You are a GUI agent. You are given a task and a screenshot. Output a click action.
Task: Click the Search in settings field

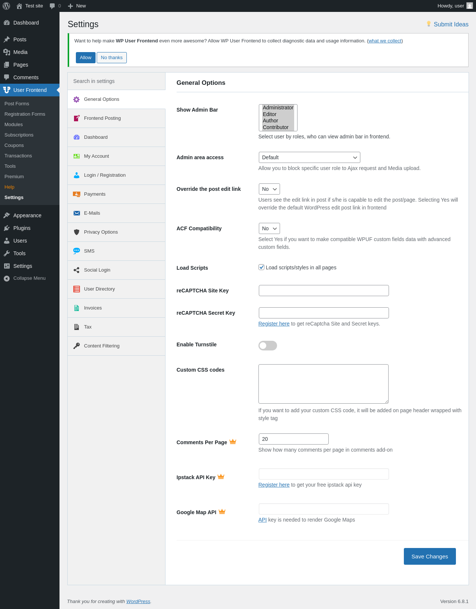coord(116,81)
